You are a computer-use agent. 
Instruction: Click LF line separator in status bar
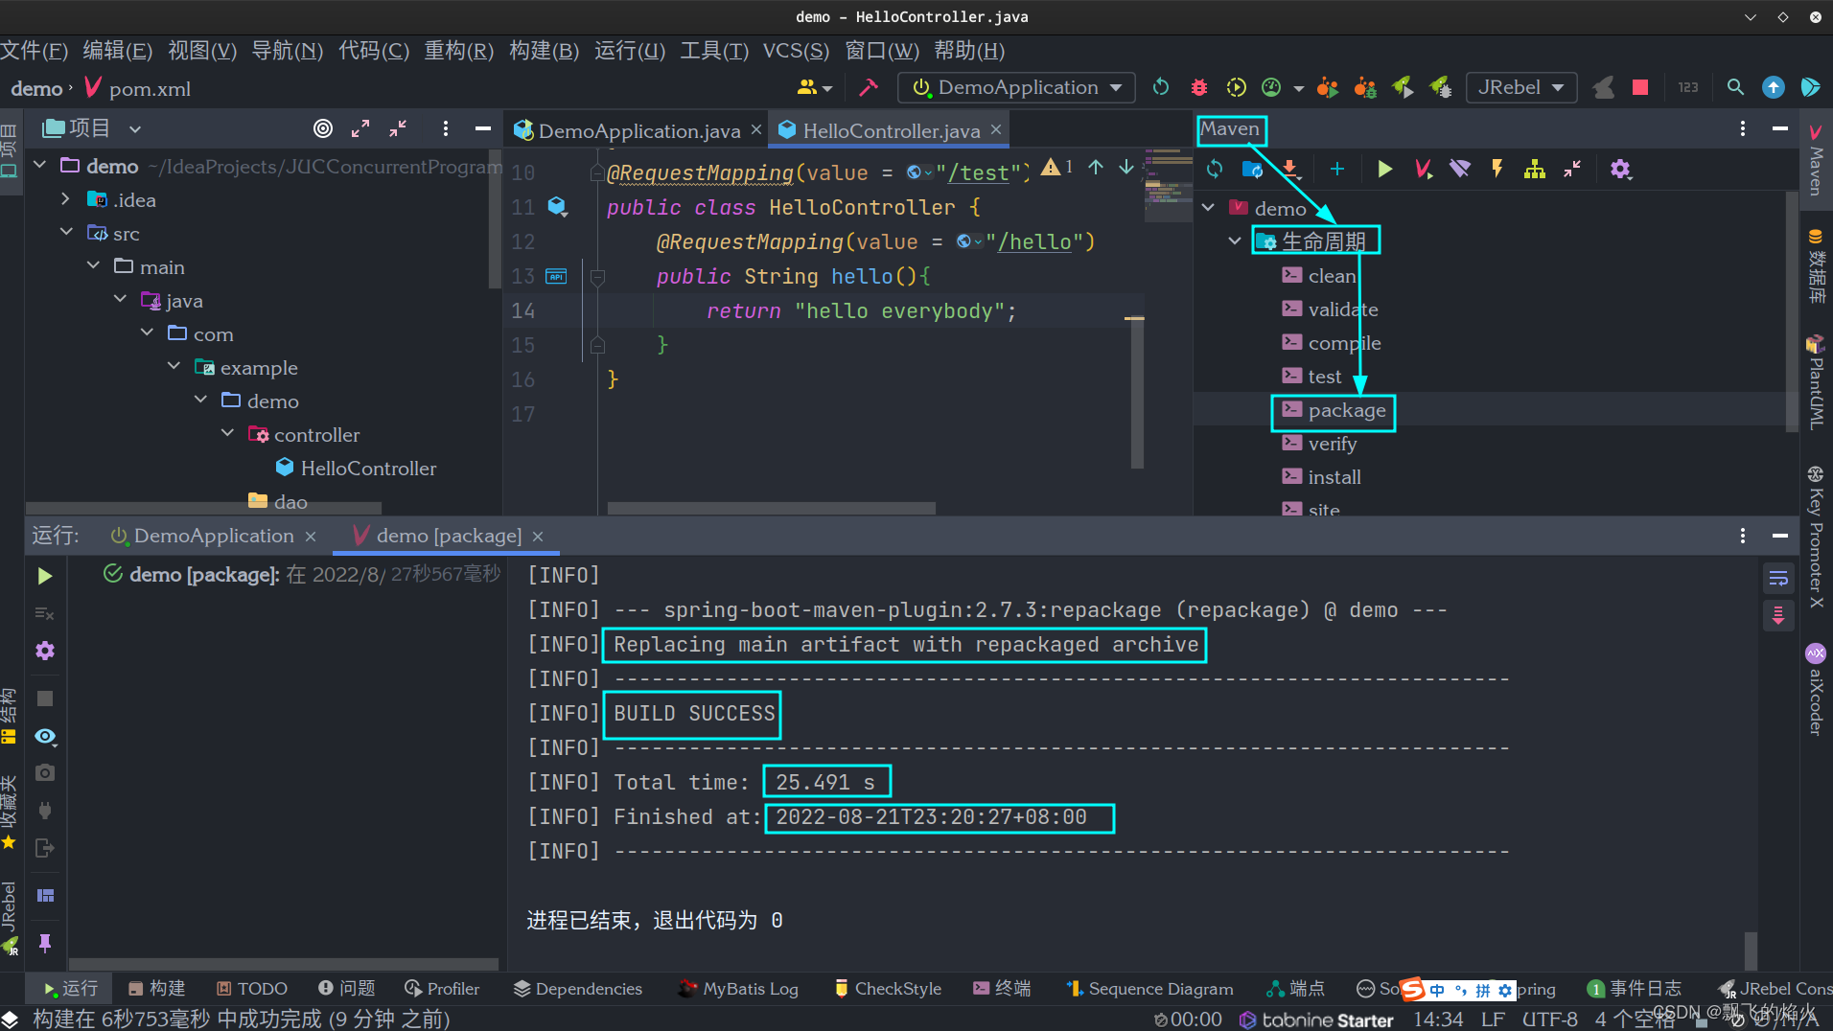click(x=1493, y=1019)
